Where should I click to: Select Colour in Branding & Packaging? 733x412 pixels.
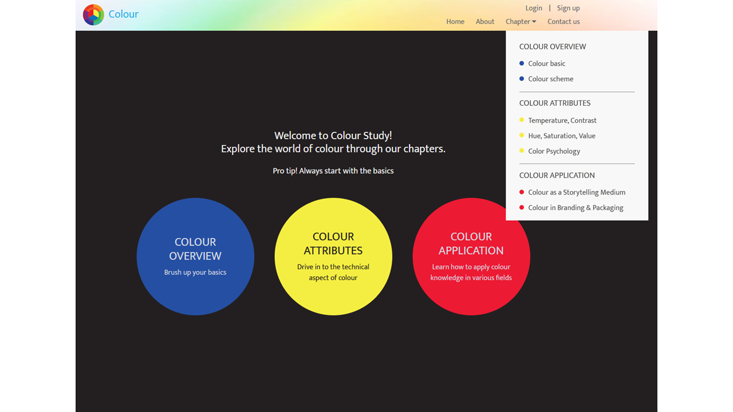pos(575,208)
